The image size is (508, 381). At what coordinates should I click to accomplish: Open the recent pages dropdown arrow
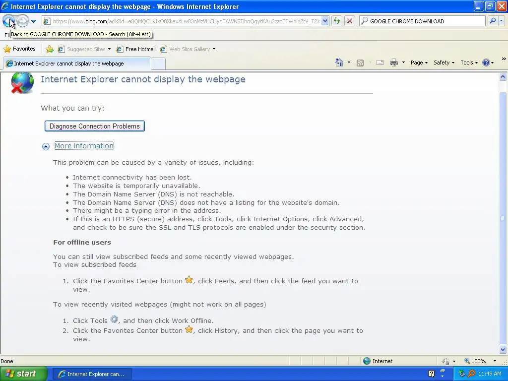tap(33, 21)
